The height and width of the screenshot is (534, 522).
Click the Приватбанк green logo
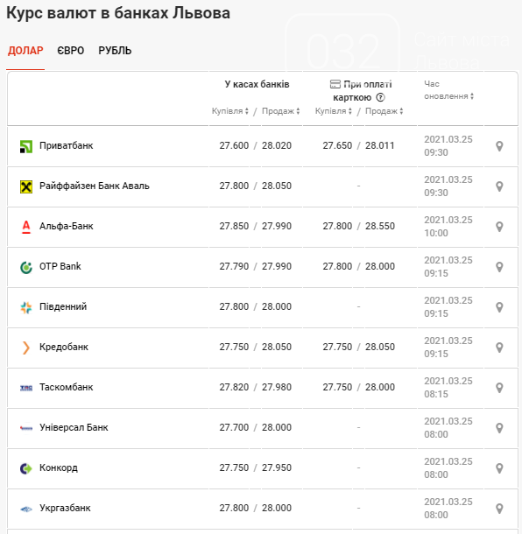[26, 146]
